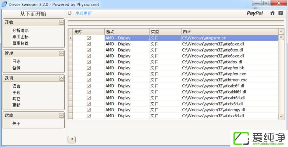Sort by the 删除 column header
Image resolution: width=288 pixels, height=147 pixels.
pos(89,31)
